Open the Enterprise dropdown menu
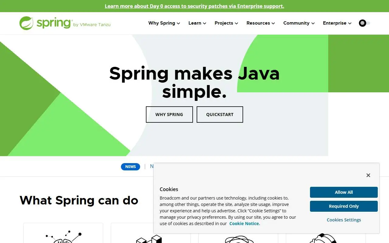The height and width of the screenshot is (243, 389). pos(337,23)
